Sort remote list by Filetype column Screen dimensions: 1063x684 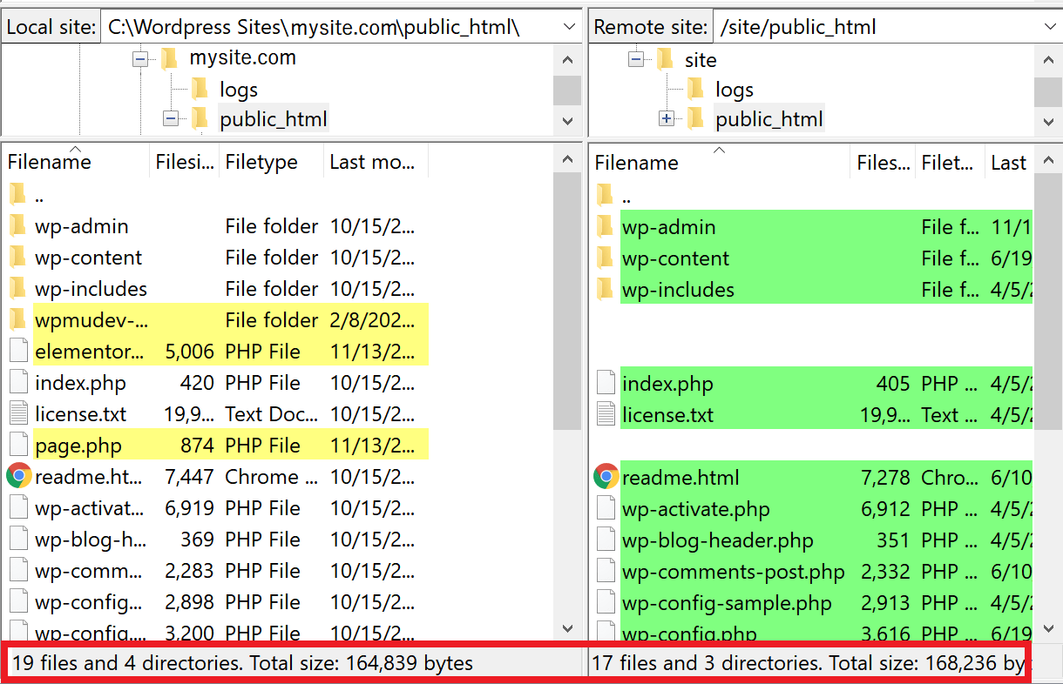[950, 163]
